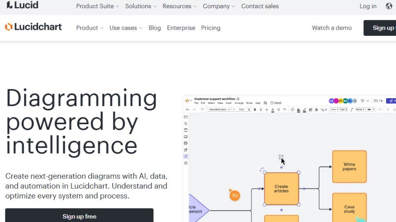The height and width of the screenshot is (222, 396).
Task: Star the Customer support workflow document
Action: (x=238, y=99)
